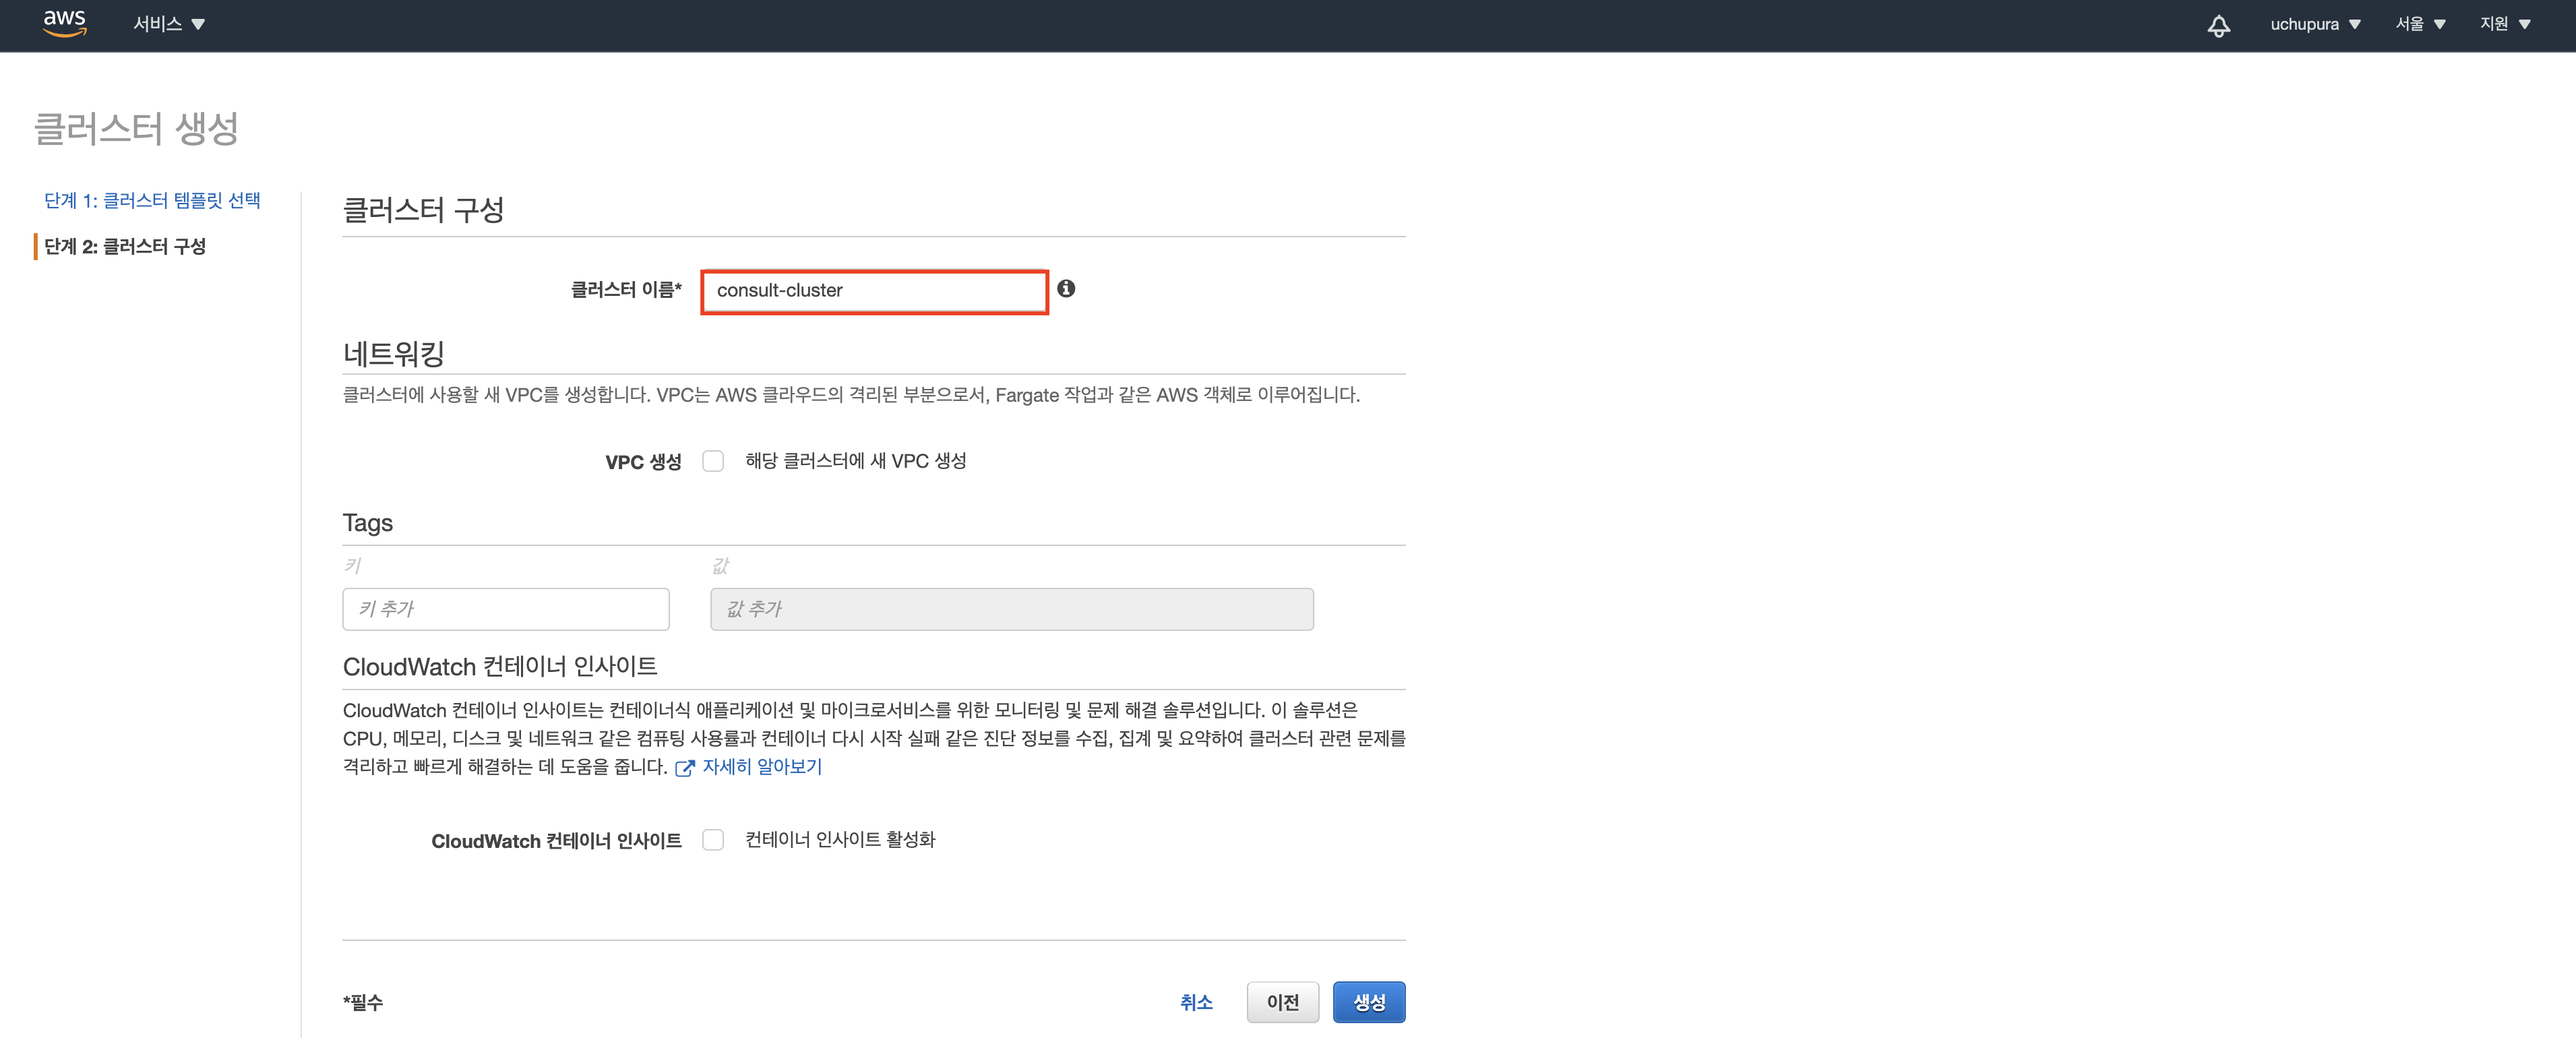This screenshot has height=1038, width=2576.
Task: Expand the 서비스 dropdown menu
Action: (x=168, y=24)
